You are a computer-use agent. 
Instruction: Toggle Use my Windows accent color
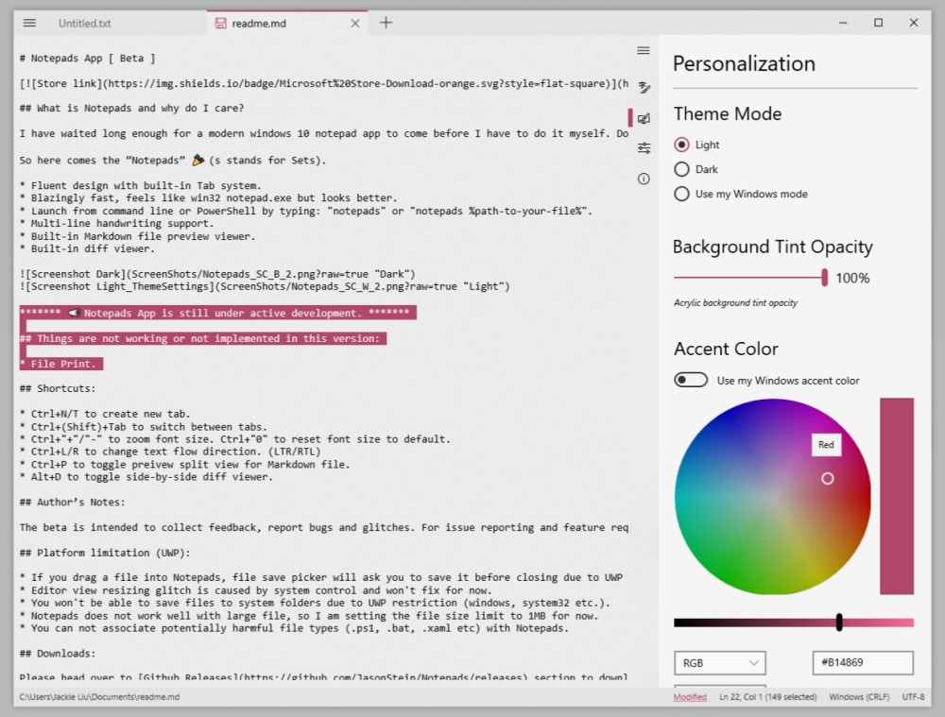(691, 380)
